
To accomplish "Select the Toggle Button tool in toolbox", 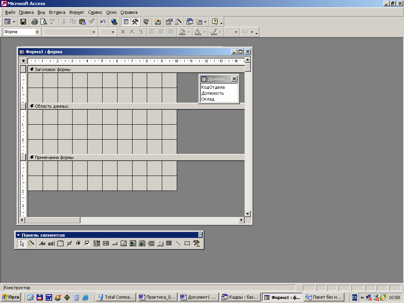I will coord(69,243).
